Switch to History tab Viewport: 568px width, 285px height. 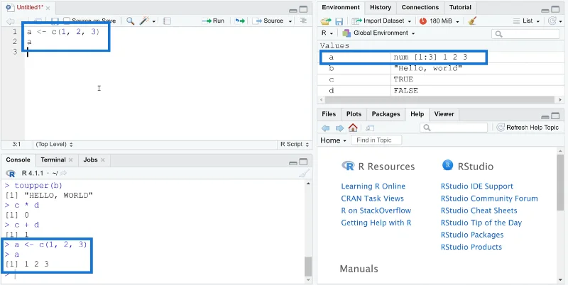coord(381,7)
